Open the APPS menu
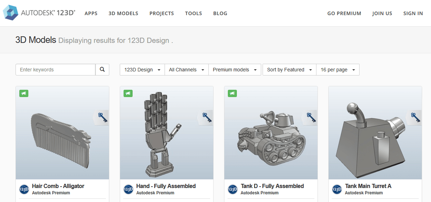Screen dimensions: 431x202 click(x=91, y=13)
